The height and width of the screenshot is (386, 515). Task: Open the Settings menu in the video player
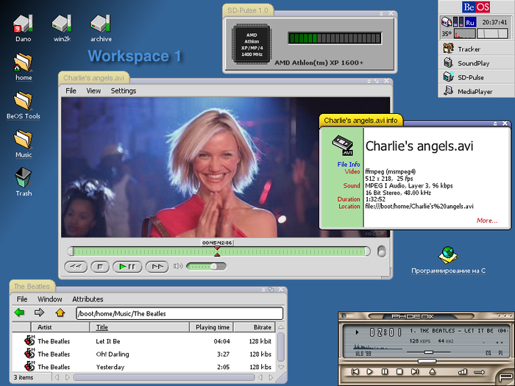click(123, 91)
